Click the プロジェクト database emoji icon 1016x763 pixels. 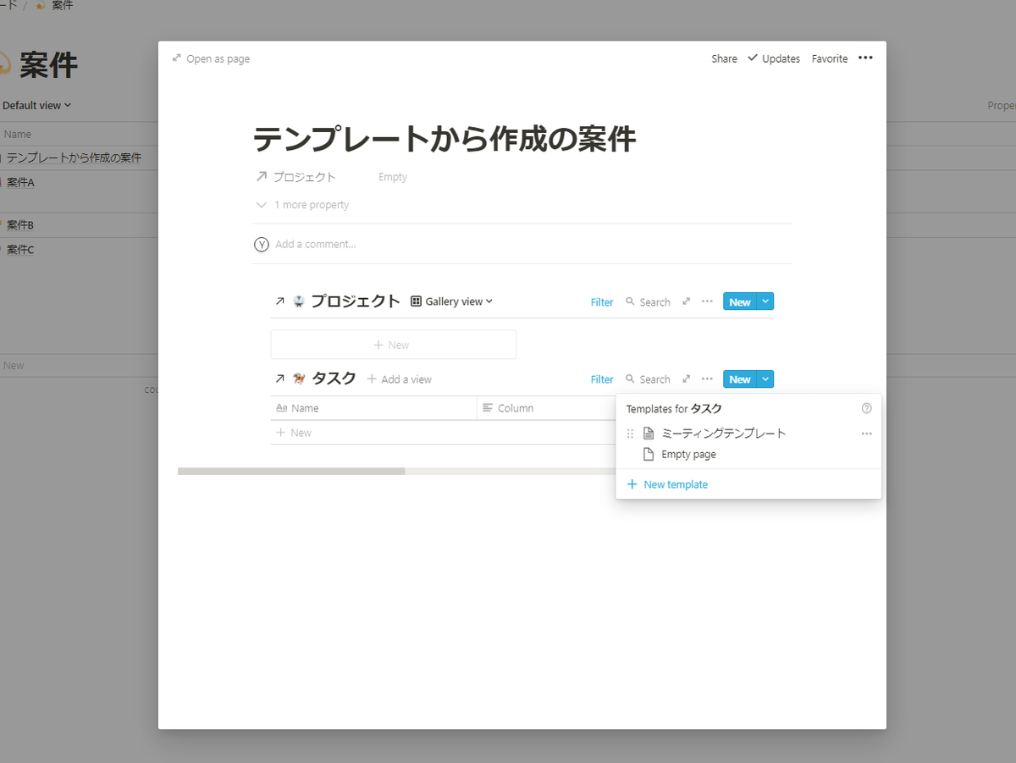[x=298, y=301]
